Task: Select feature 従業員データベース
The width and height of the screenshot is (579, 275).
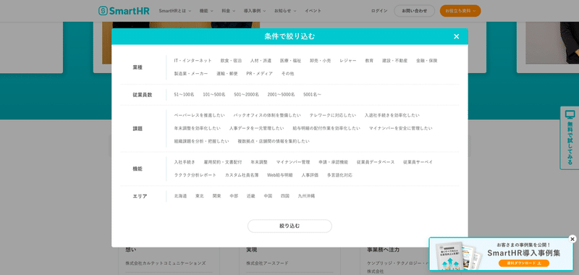Action: click(x=376, y=162)
